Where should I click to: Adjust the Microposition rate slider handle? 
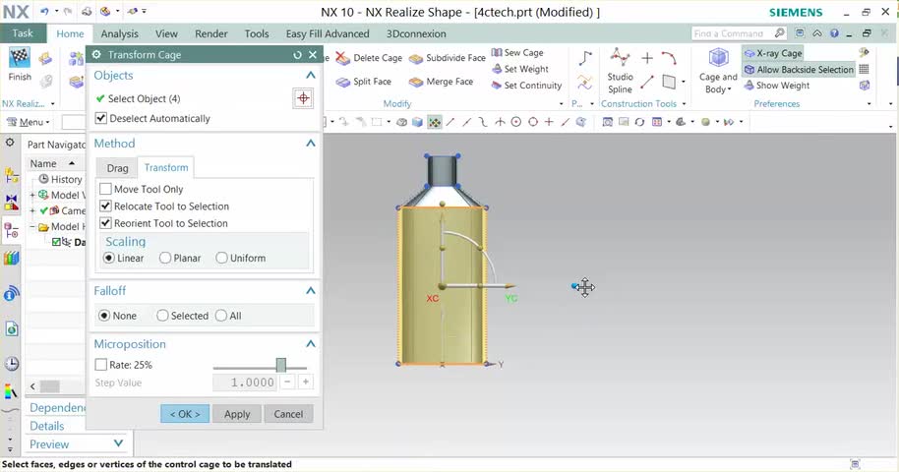[x=281, y=365]
